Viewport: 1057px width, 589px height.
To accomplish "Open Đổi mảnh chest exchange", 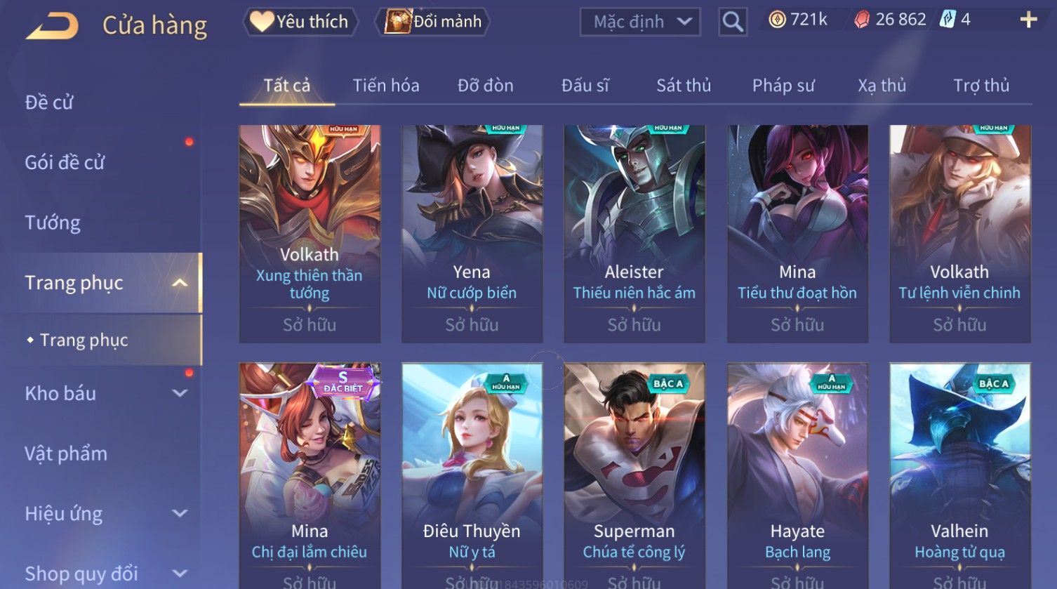I will point(432,22).
